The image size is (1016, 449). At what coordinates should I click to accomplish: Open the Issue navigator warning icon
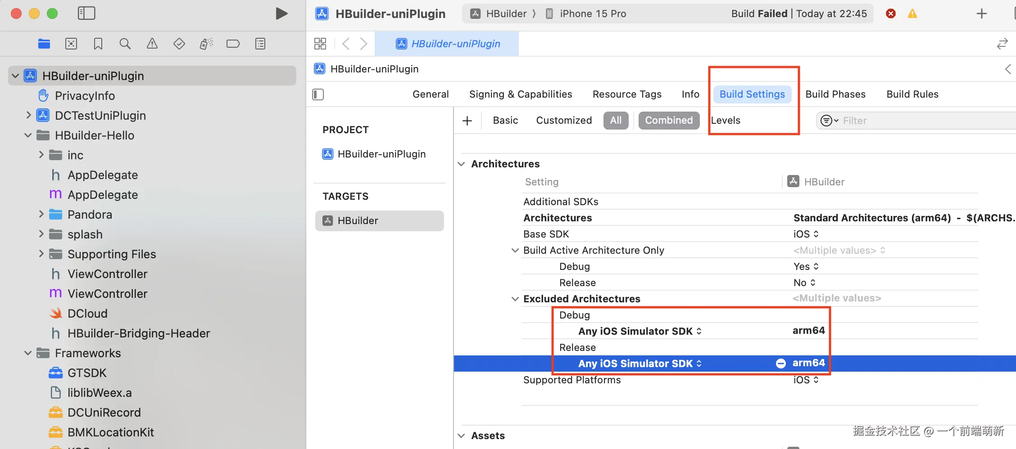click(152, 44)
